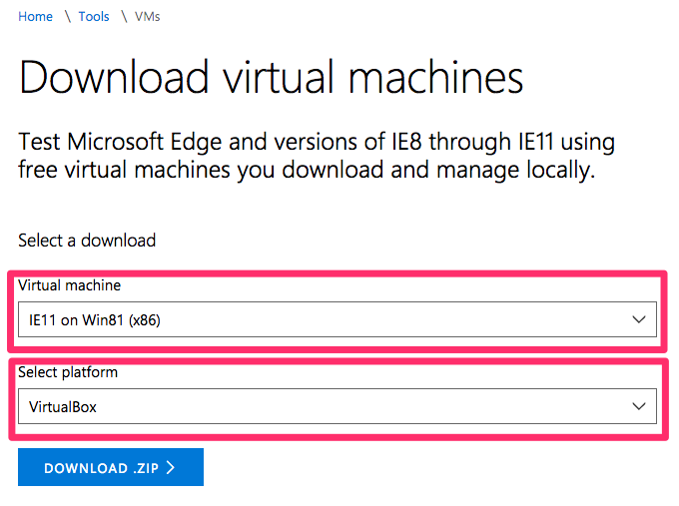Select the VMs breadcrumb text
679x506 pixels.
coord(147,16)
